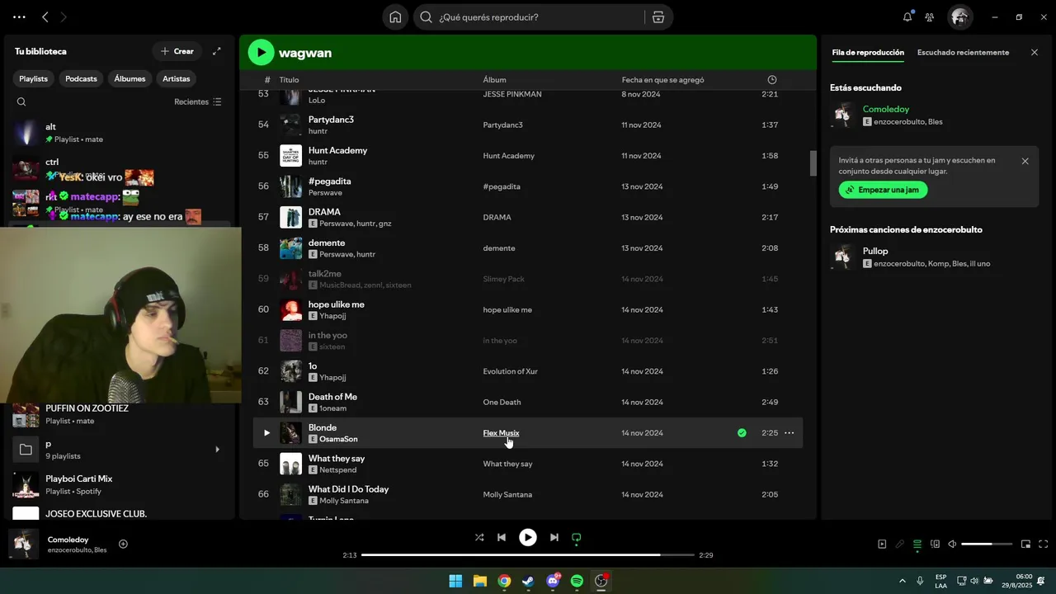Viewport: 1056px width, 594px height.
Task: Mute volume with speaker icon
Action: [x=952, y=544]
